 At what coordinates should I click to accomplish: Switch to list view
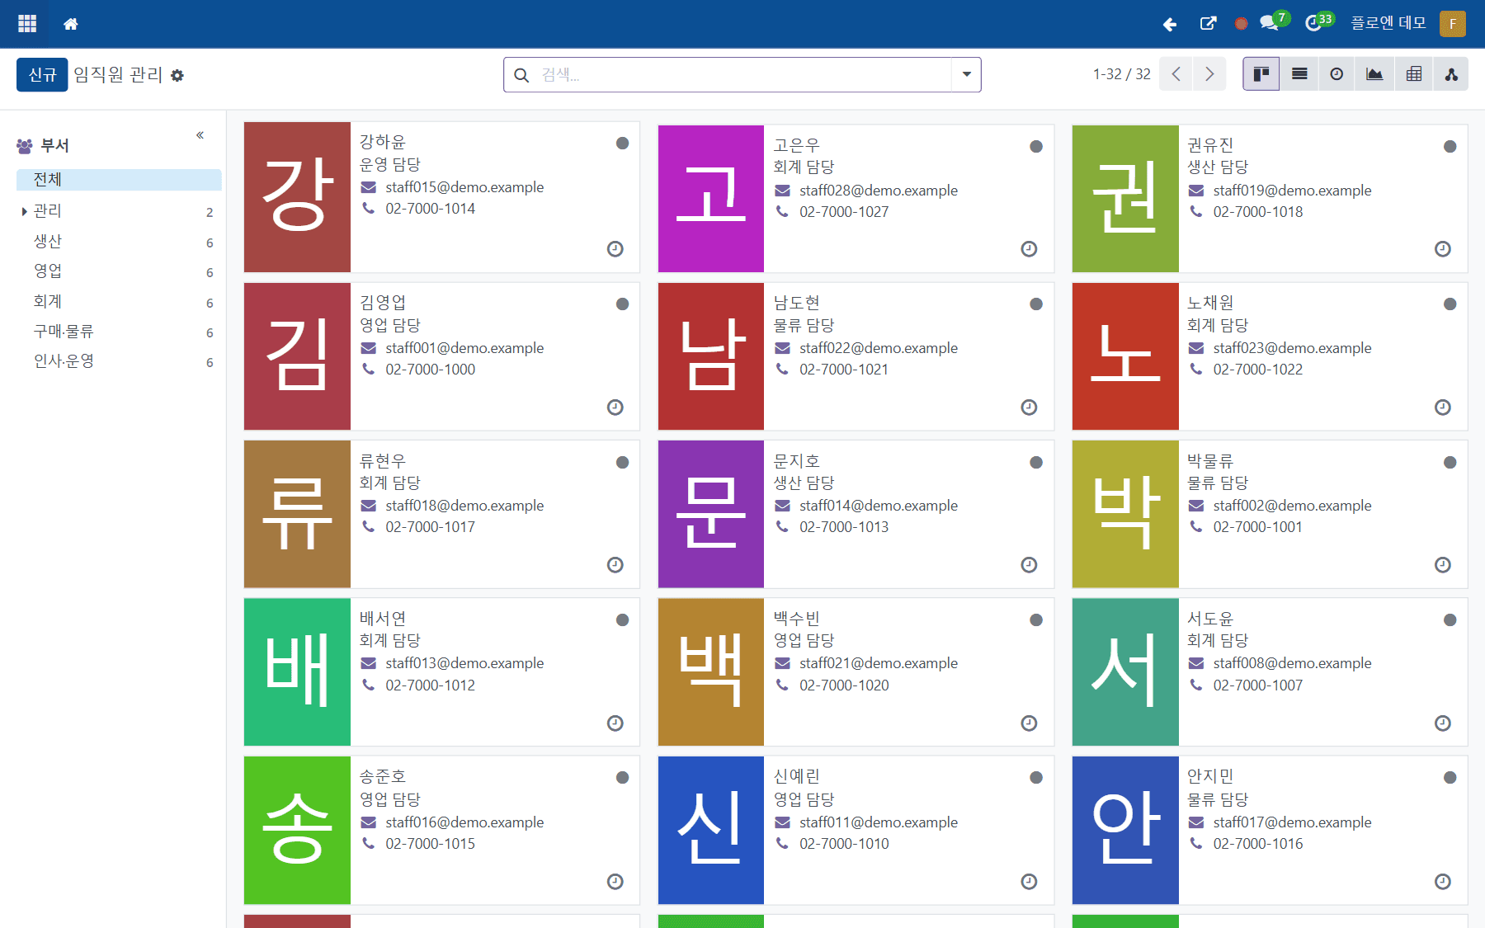pos(1299,74)
